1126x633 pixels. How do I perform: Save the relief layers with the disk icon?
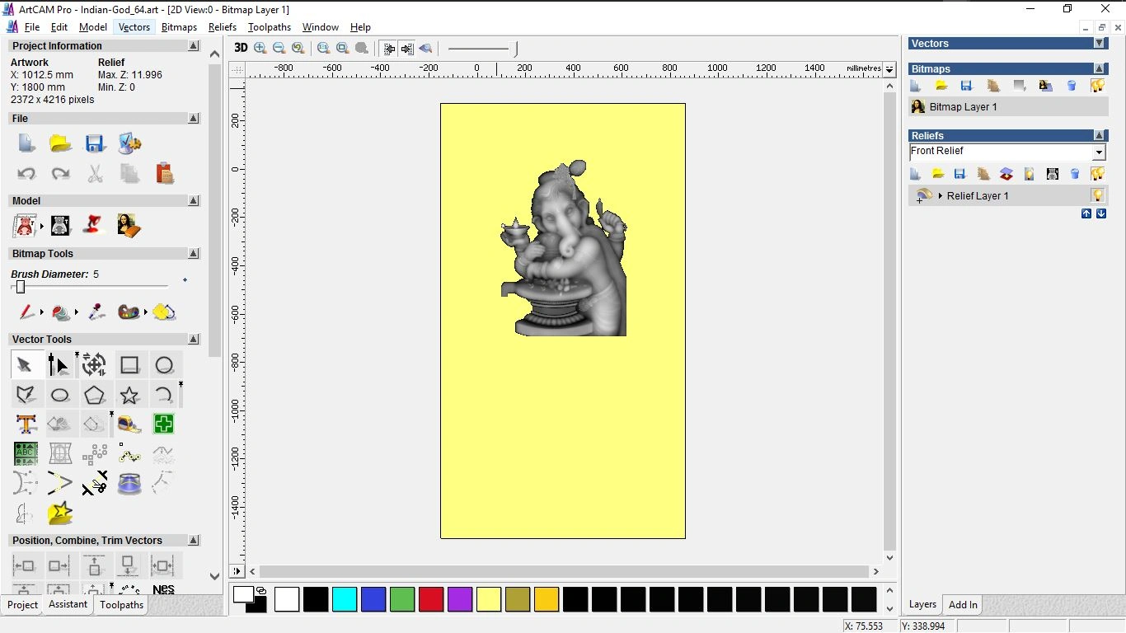959,173
